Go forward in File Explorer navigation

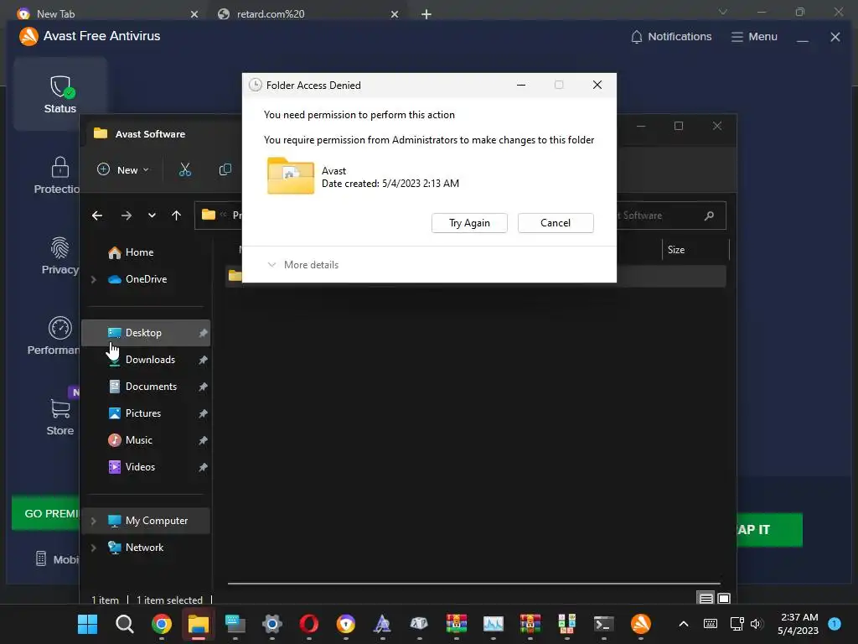[x=127, y=216]
